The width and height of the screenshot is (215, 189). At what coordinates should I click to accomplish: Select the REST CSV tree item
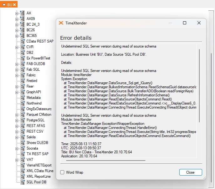[x=35, y=131]
